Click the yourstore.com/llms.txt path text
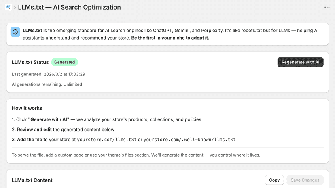This screenshot has width=335, height=188. pos(107,140)
